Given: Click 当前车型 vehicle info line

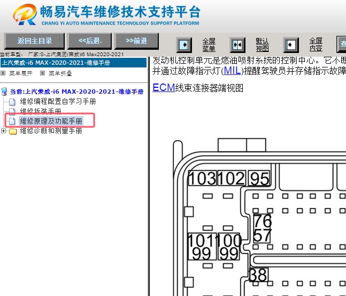Looking at the screenshot, I should click(x=62, y=54).
